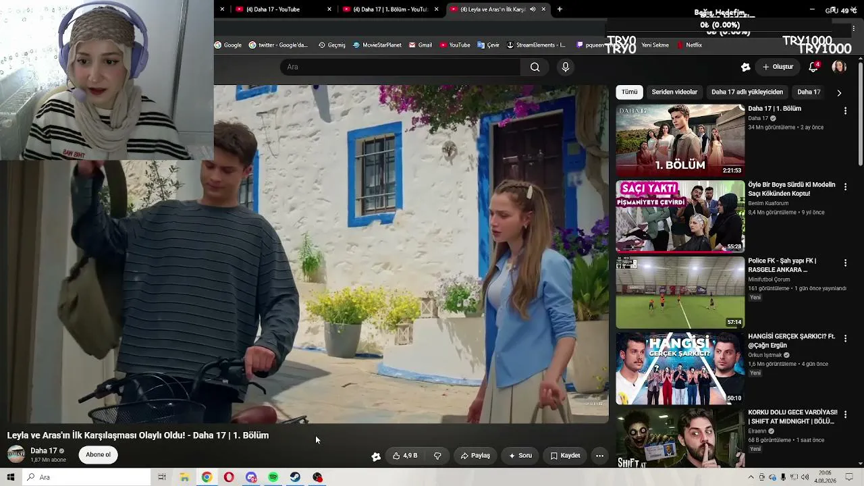Image resolution: width=864 pixels, height=486 pixels.
Task: Mute the tab using its speaker icon
Action: click(533, 9)
